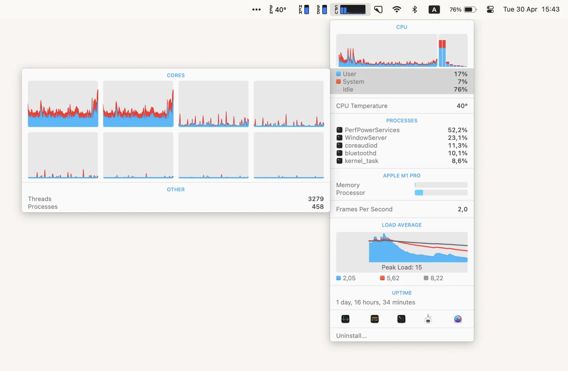This screenshot has width=568, height=371.
Task: Click the Processes 458 row in Other
Action: (x=176, y=207)
